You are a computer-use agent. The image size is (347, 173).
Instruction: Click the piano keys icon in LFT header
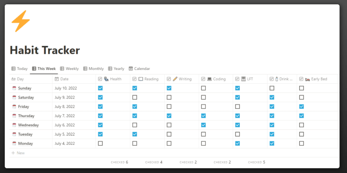(x=243, y=79)
